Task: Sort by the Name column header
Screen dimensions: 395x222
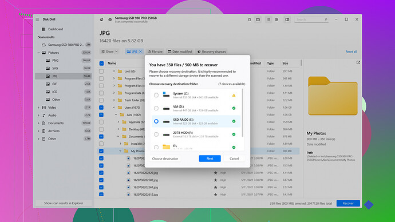Action: pos(112,64)
